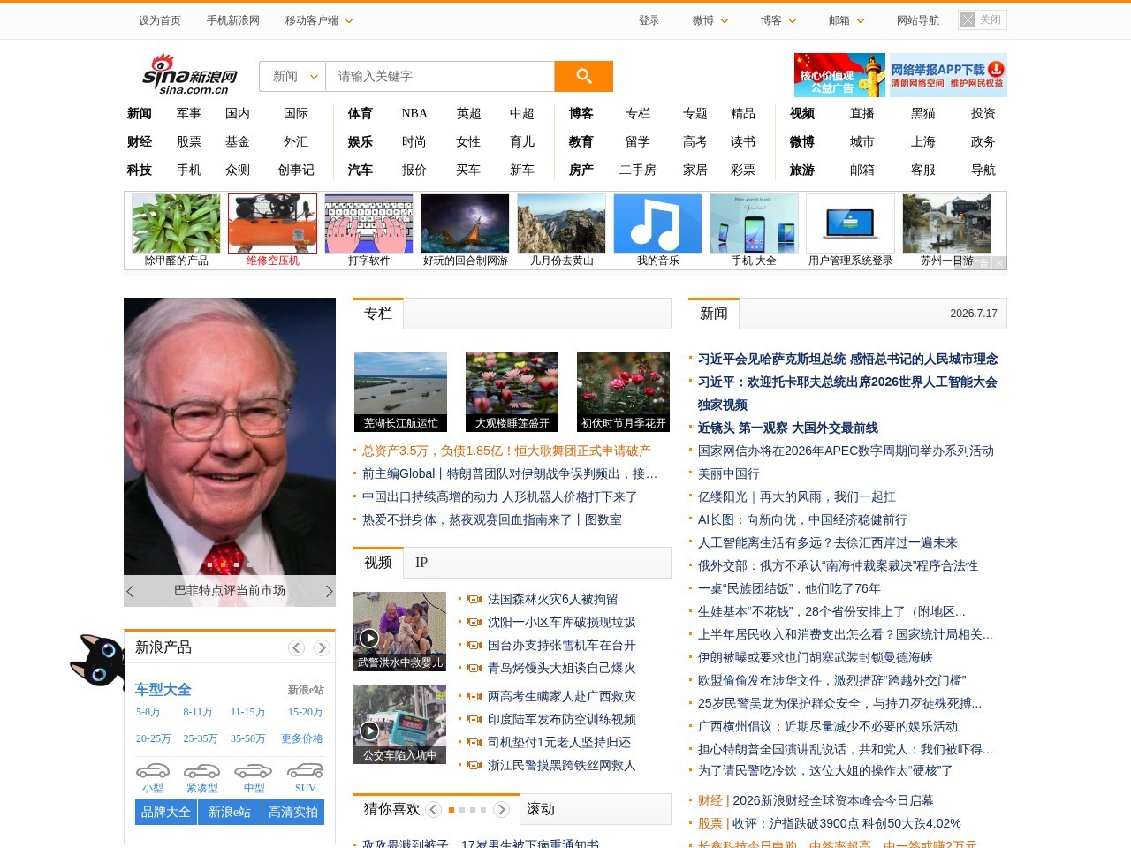Click previous arrow in 新浪产品 panel

point(297,648)
